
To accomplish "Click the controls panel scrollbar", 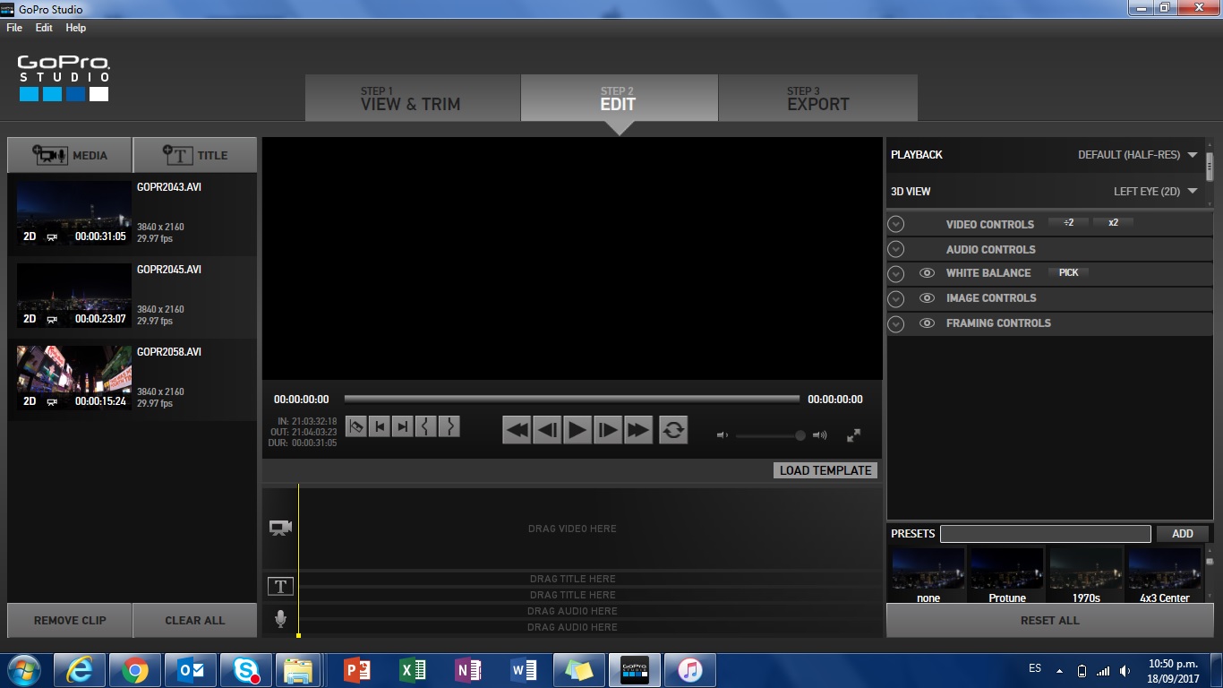I will point(1210,167).
